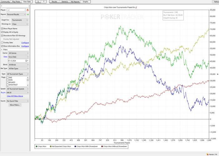Click the green Chips Won legend swatch
219x156 pixels.
tap(37, 147)
